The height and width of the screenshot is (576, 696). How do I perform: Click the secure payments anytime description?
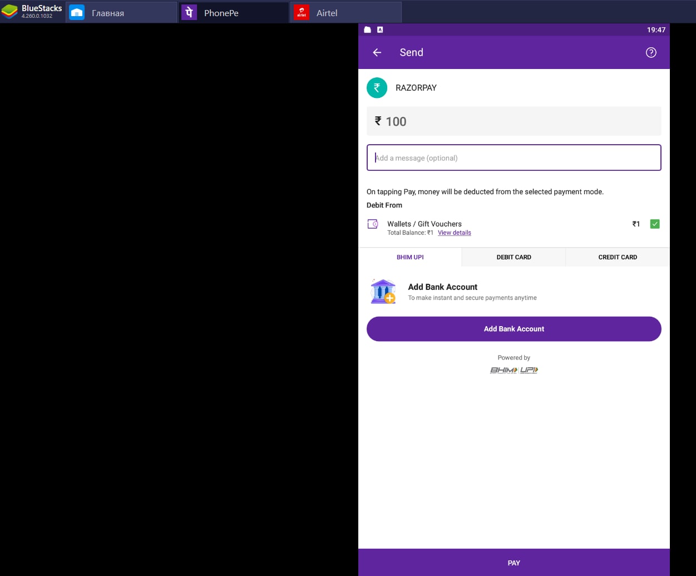click(472, 298)
